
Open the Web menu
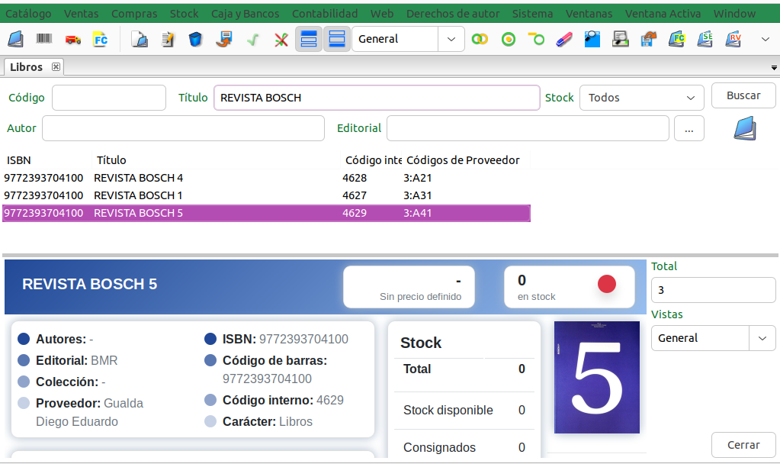pos(382,14)
